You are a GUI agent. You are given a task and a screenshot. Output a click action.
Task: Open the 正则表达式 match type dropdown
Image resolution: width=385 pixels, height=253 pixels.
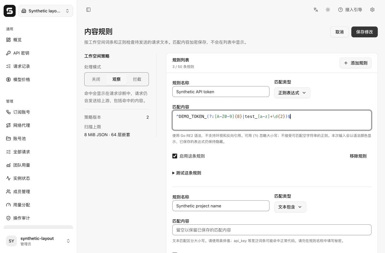coord(292,93)
